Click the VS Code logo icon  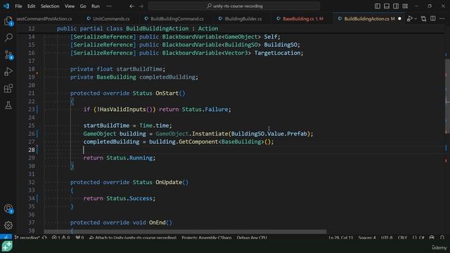6,6
